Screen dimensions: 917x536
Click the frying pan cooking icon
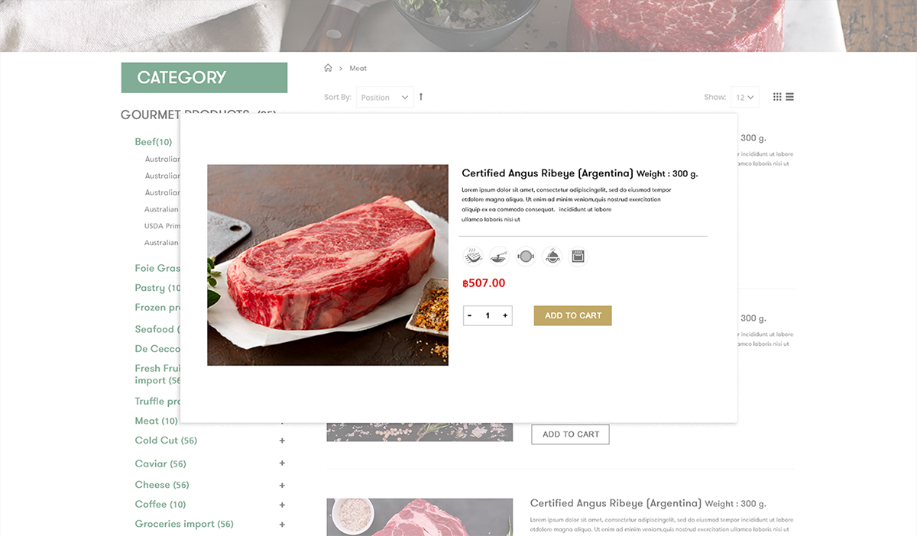[x=526, y=256]
